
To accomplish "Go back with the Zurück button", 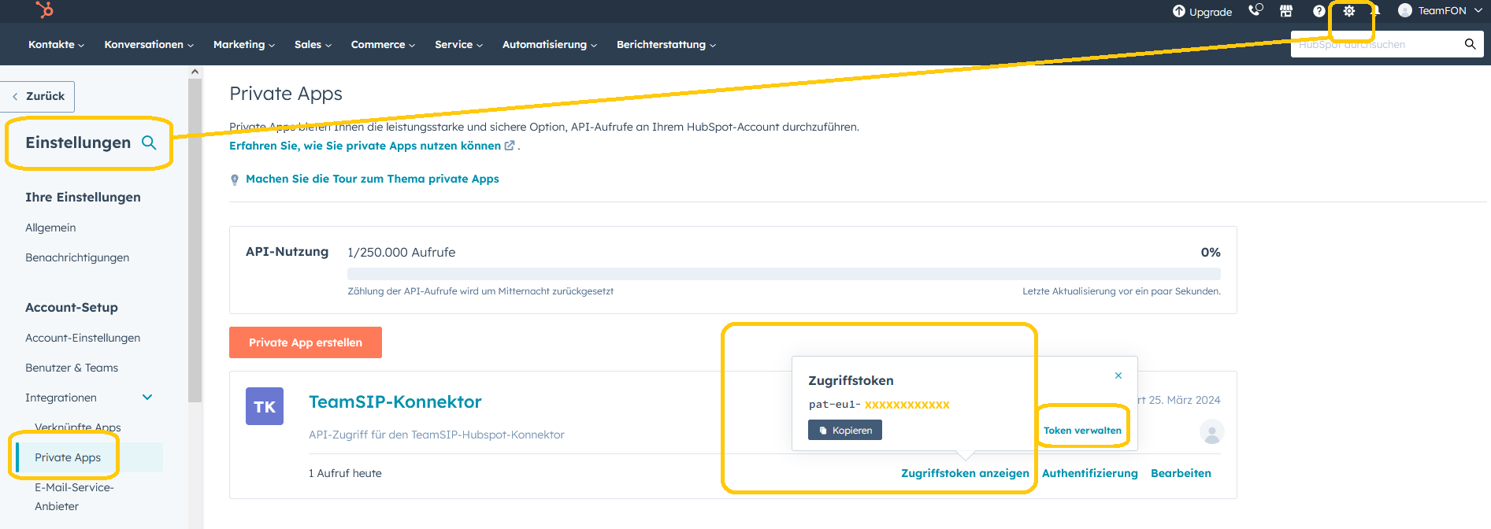I will (38, 96).
